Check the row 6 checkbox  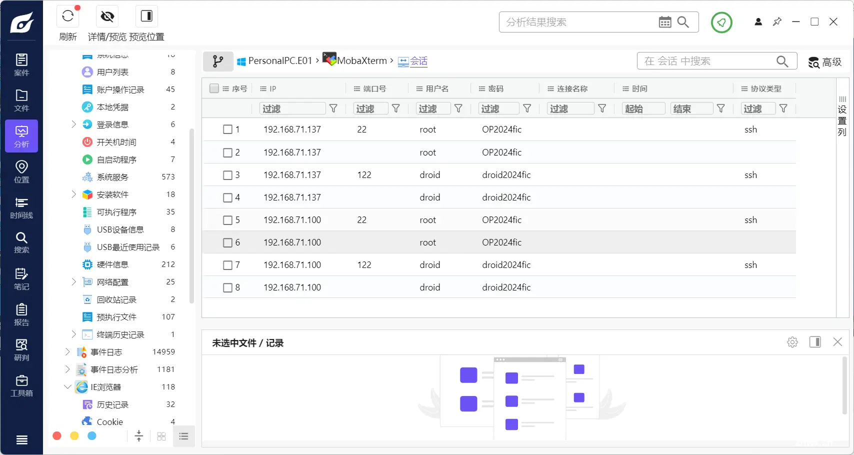tap(227, 242)
